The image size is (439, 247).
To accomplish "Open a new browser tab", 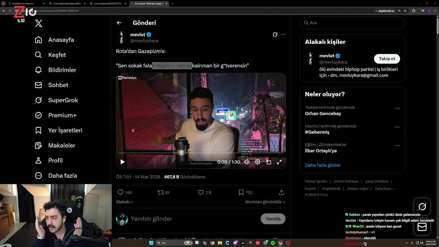I will 173,3.
